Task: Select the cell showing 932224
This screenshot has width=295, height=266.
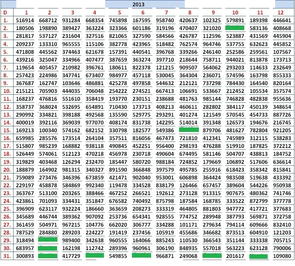Action: 71,209
